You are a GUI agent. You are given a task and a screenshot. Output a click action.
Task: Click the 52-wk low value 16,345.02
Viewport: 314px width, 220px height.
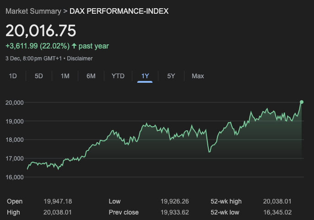click(277, 212)
